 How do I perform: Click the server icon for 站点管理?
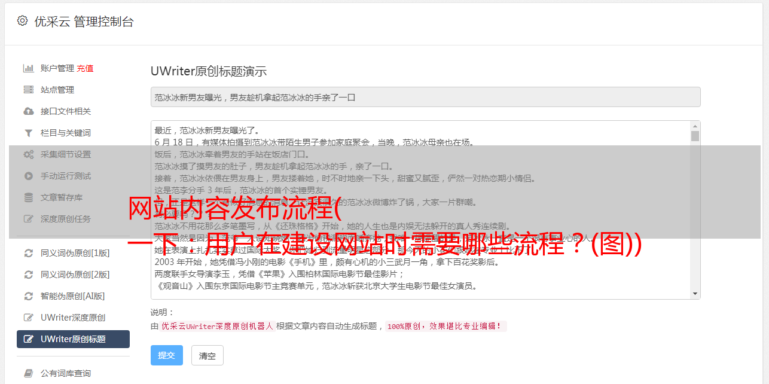(28, 90)
